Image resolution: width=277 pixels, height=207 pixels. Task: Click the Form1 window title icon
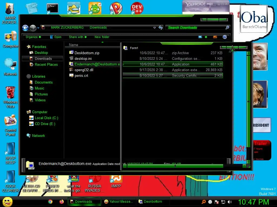[x=126, y=48]
